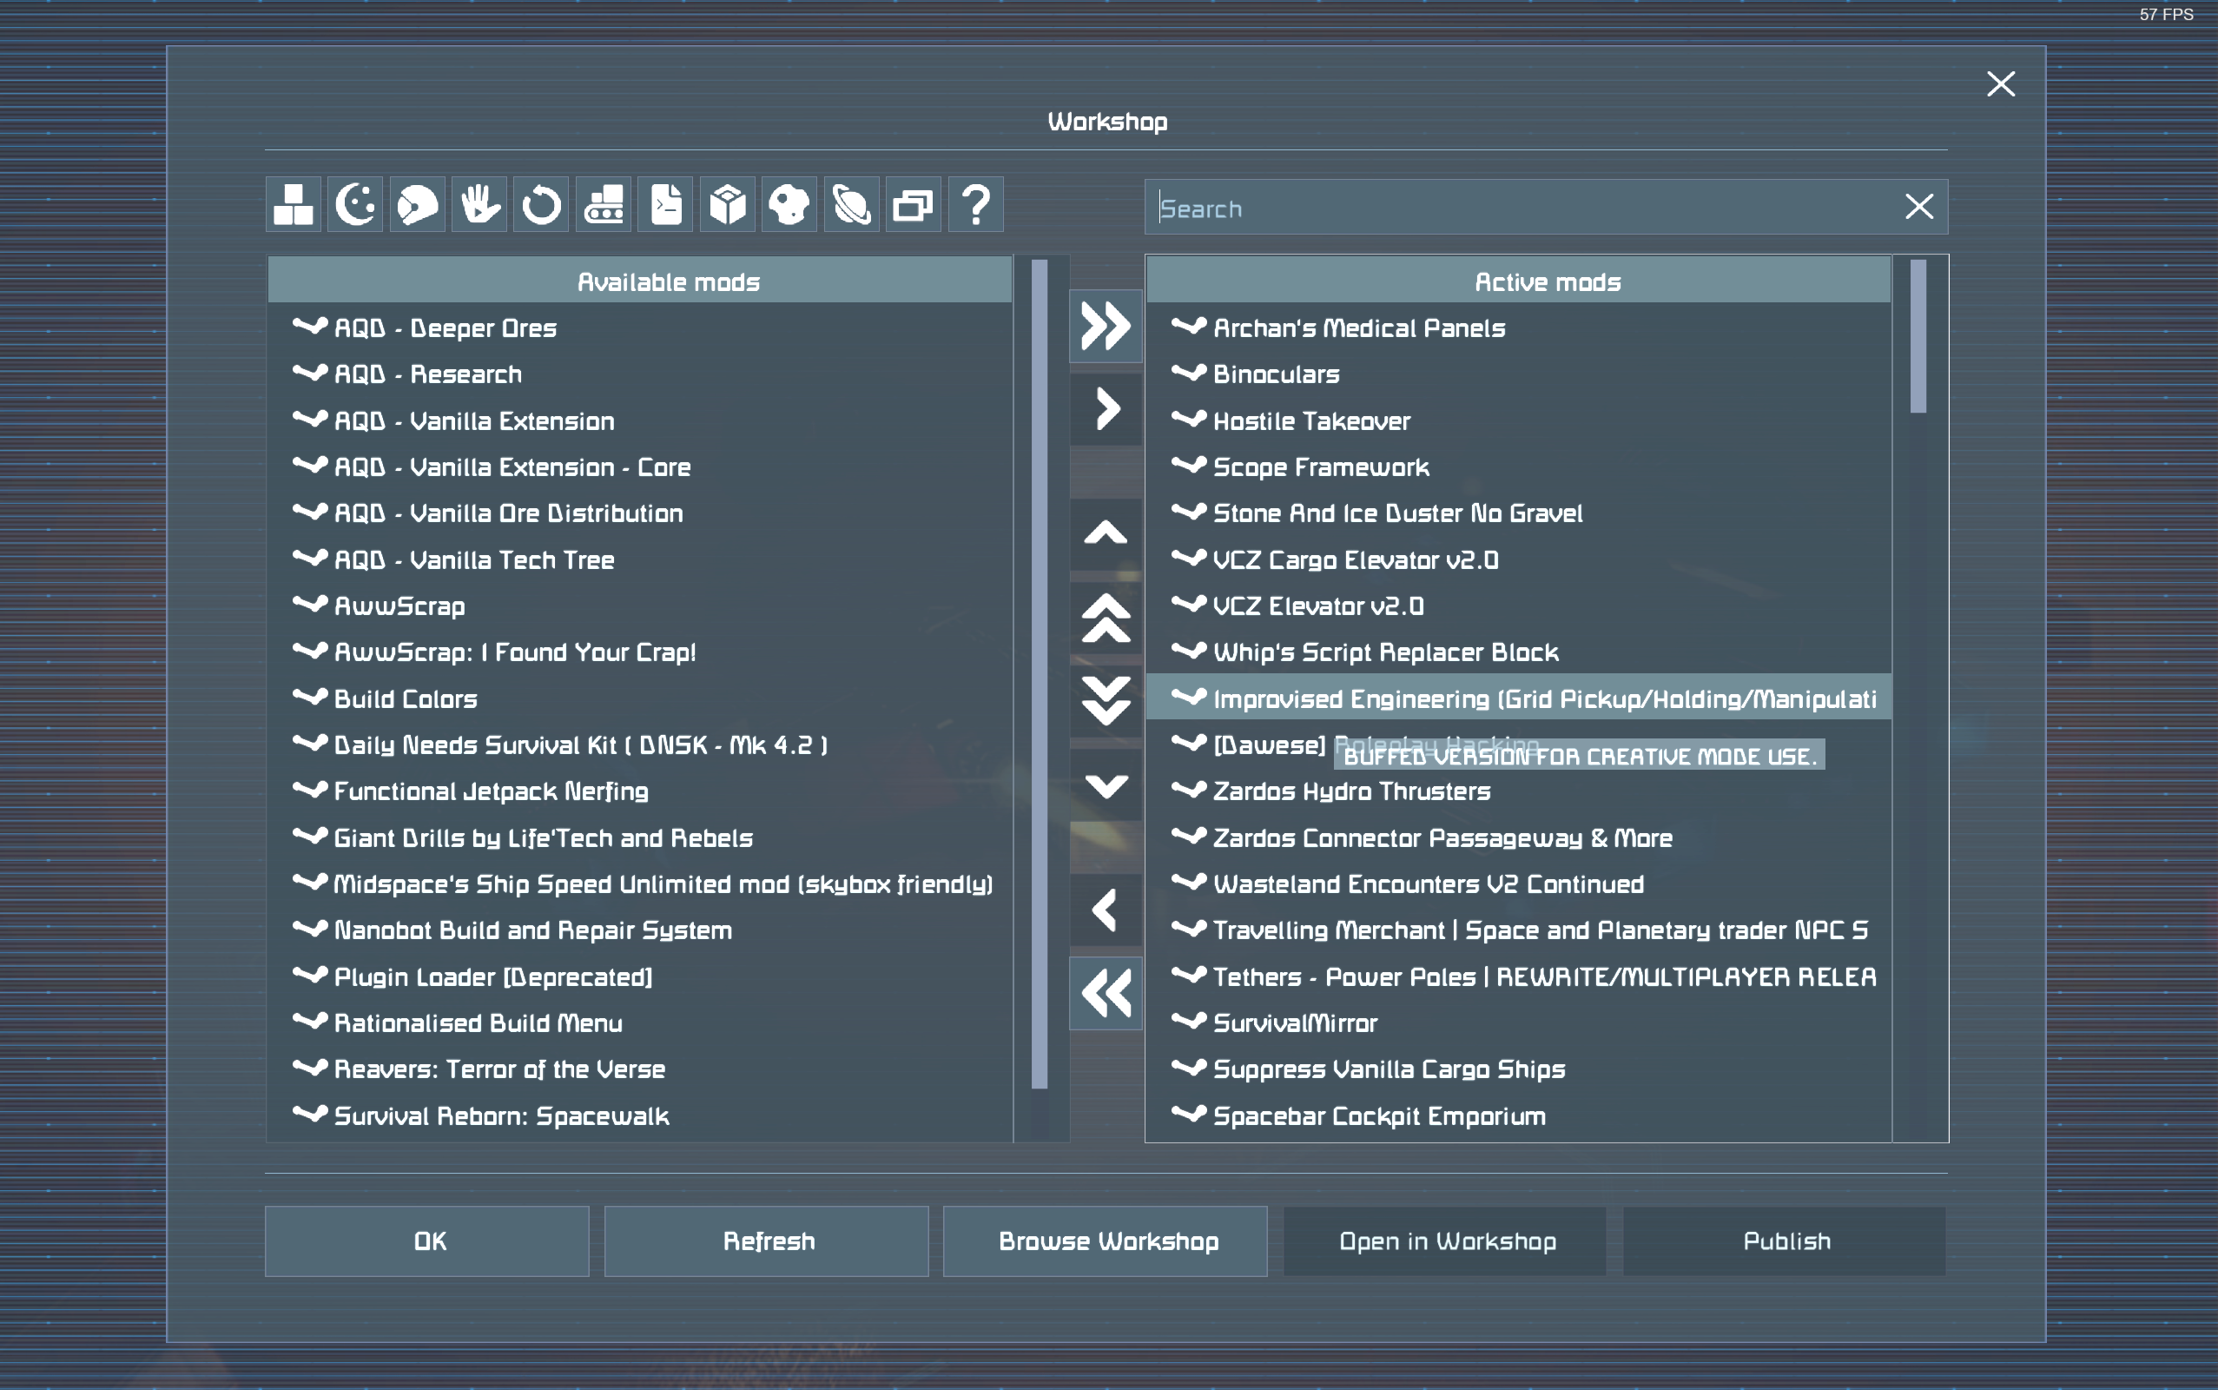
Task: Select 'Zardos Connector Passageway & More'
Action: click(1519, 837)
